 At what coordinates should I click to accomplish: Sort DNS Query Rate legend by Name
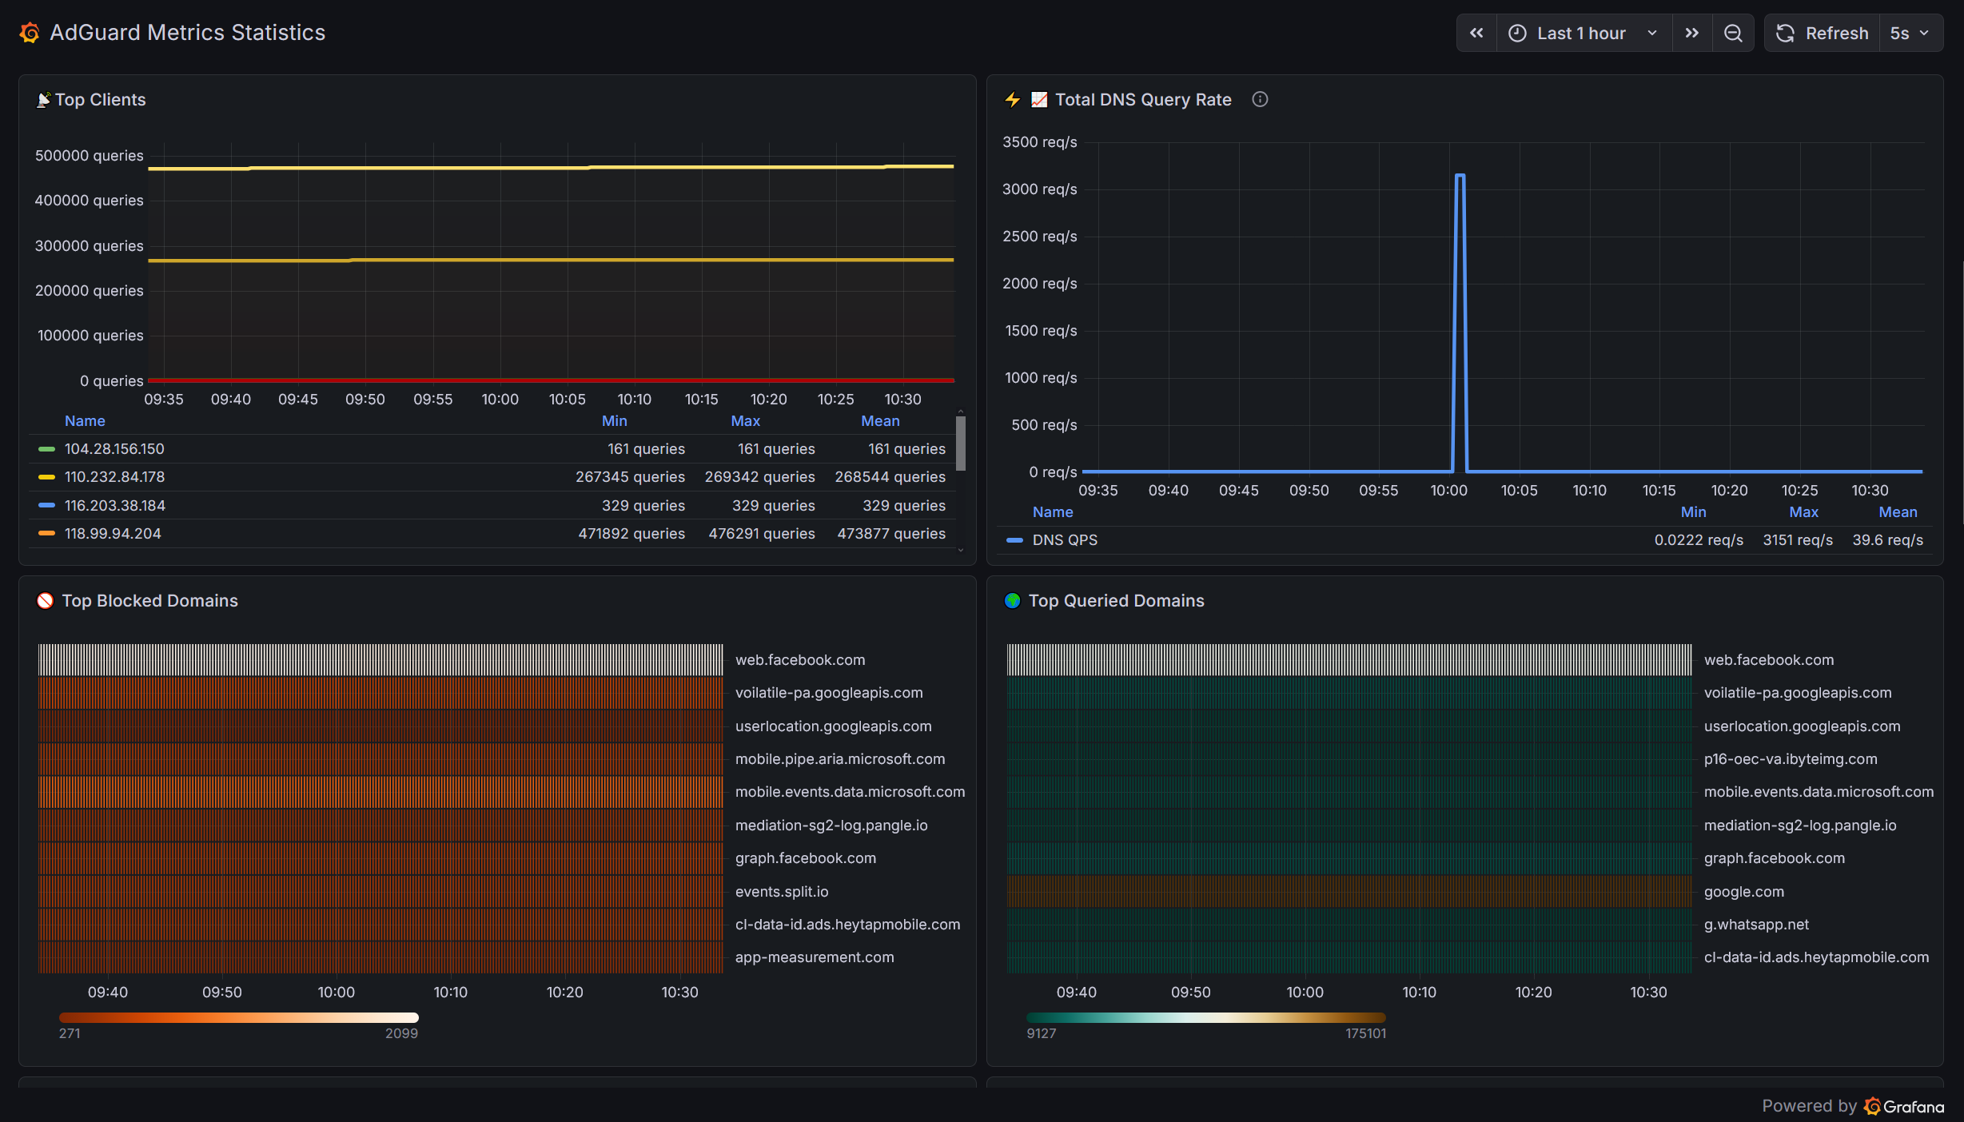pyautogui.click(x=1053, y=511)
